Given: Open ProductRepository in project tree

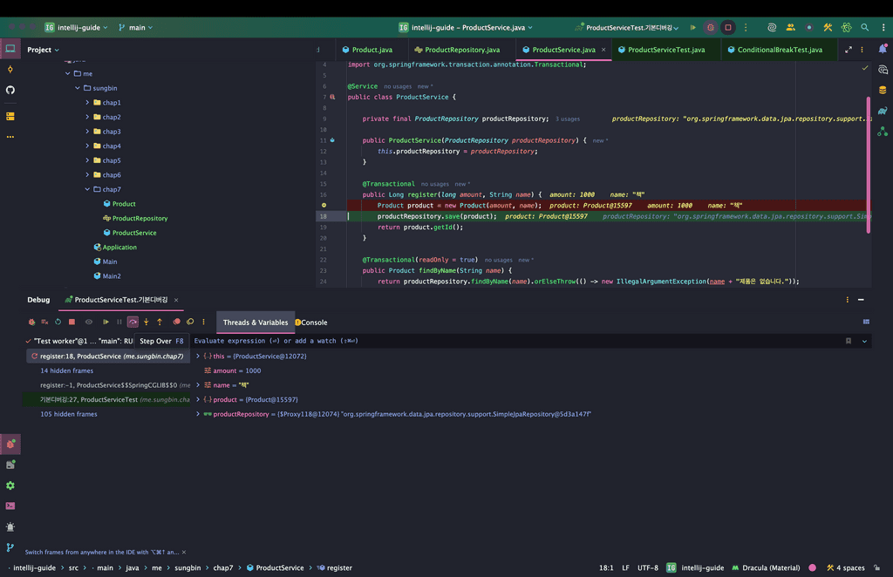Looking at the screenshot, I should 140,218.
